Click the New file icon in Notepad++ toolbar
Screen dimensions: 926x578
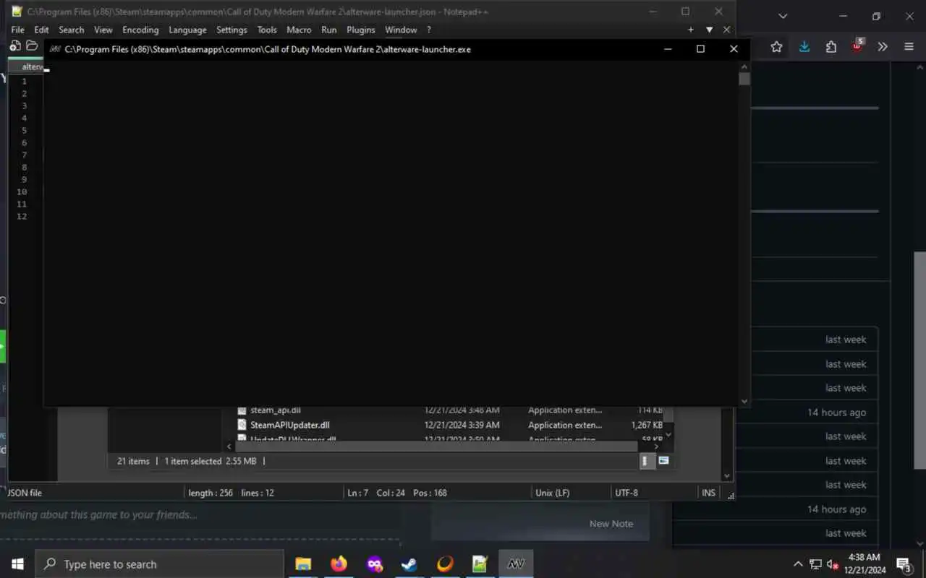15,46
